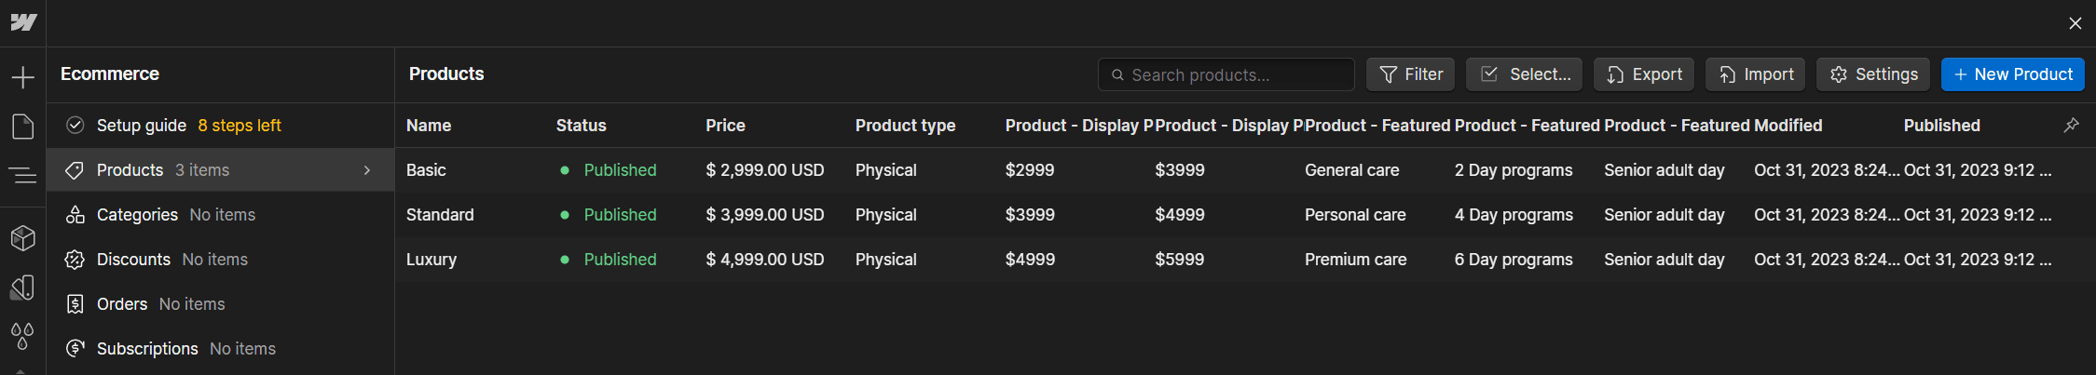Go to Categories section
This screenshot has height=375, width=2096.
(x=137, y=215)
